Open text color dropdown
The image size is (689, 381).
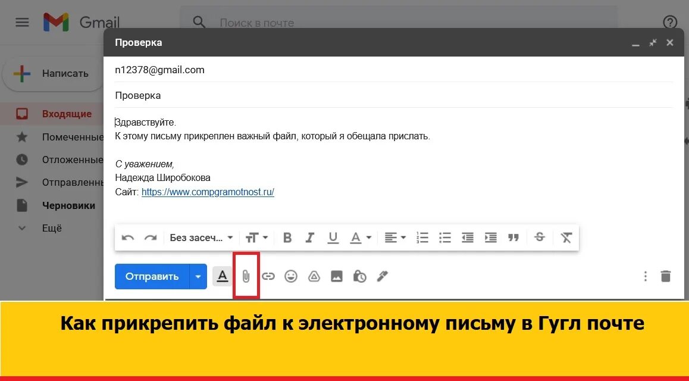361,238
